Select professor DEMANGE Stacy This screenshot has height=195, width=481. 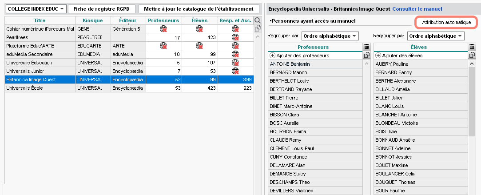[x=315, y=174]
